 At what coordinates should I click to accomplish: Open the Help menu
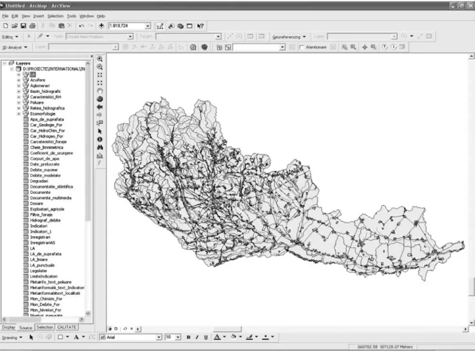tap(101, 16)
